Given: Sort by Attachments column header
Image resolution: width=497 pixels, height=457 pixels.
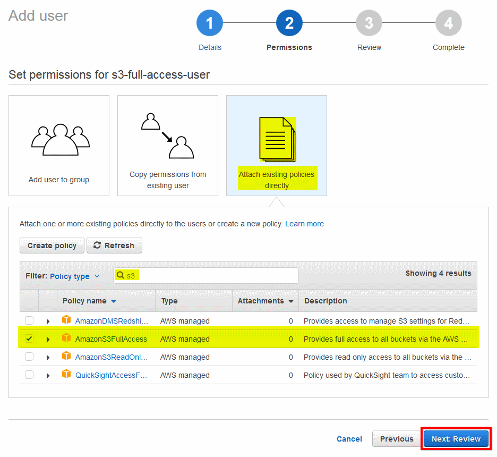Looking at the screenshot, I should (265, 301).
